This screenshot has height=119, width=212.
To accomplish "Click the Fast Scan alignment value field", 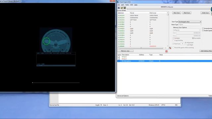I will pyautogui.click(x=183, y=44).
